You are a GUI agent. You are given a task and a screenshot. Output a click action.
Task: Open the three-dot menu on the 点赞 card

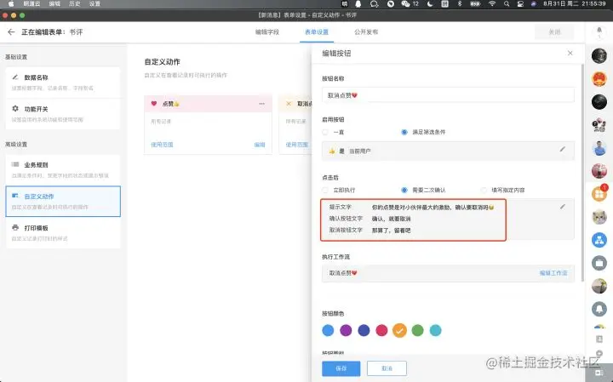tap(261, 104)
